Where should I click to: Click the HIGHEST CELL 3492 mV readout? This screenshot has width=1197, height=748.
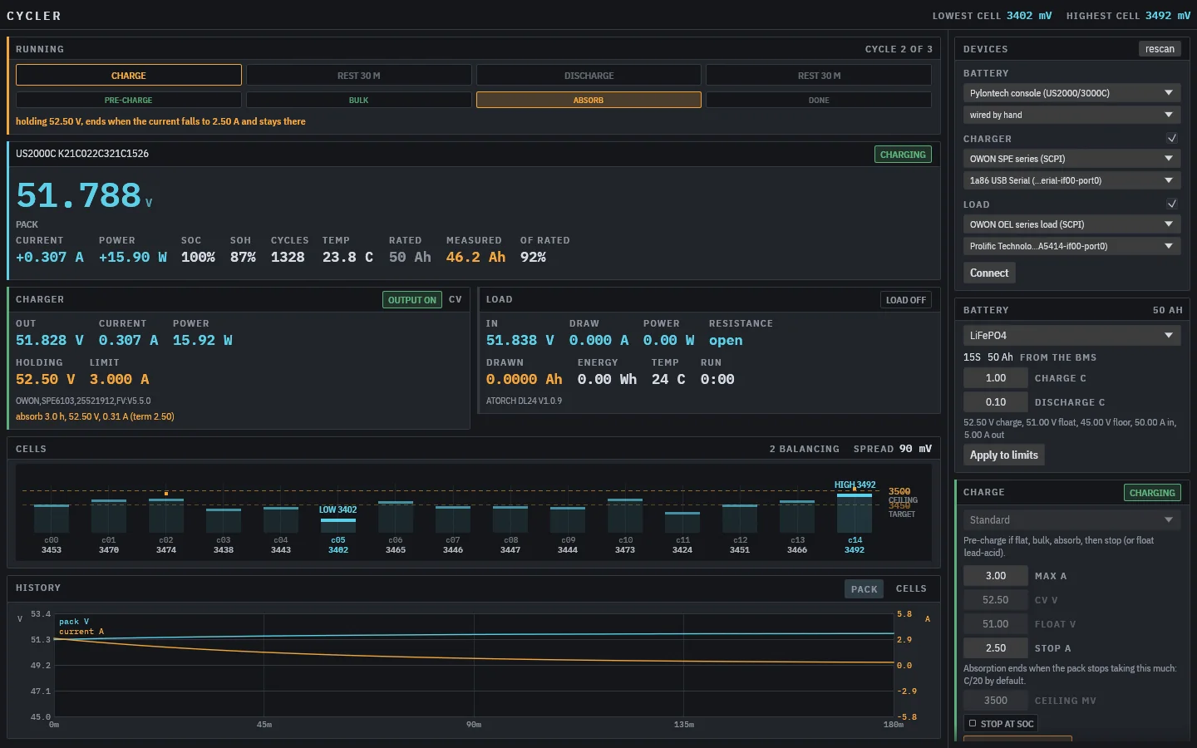(1128, 16)
